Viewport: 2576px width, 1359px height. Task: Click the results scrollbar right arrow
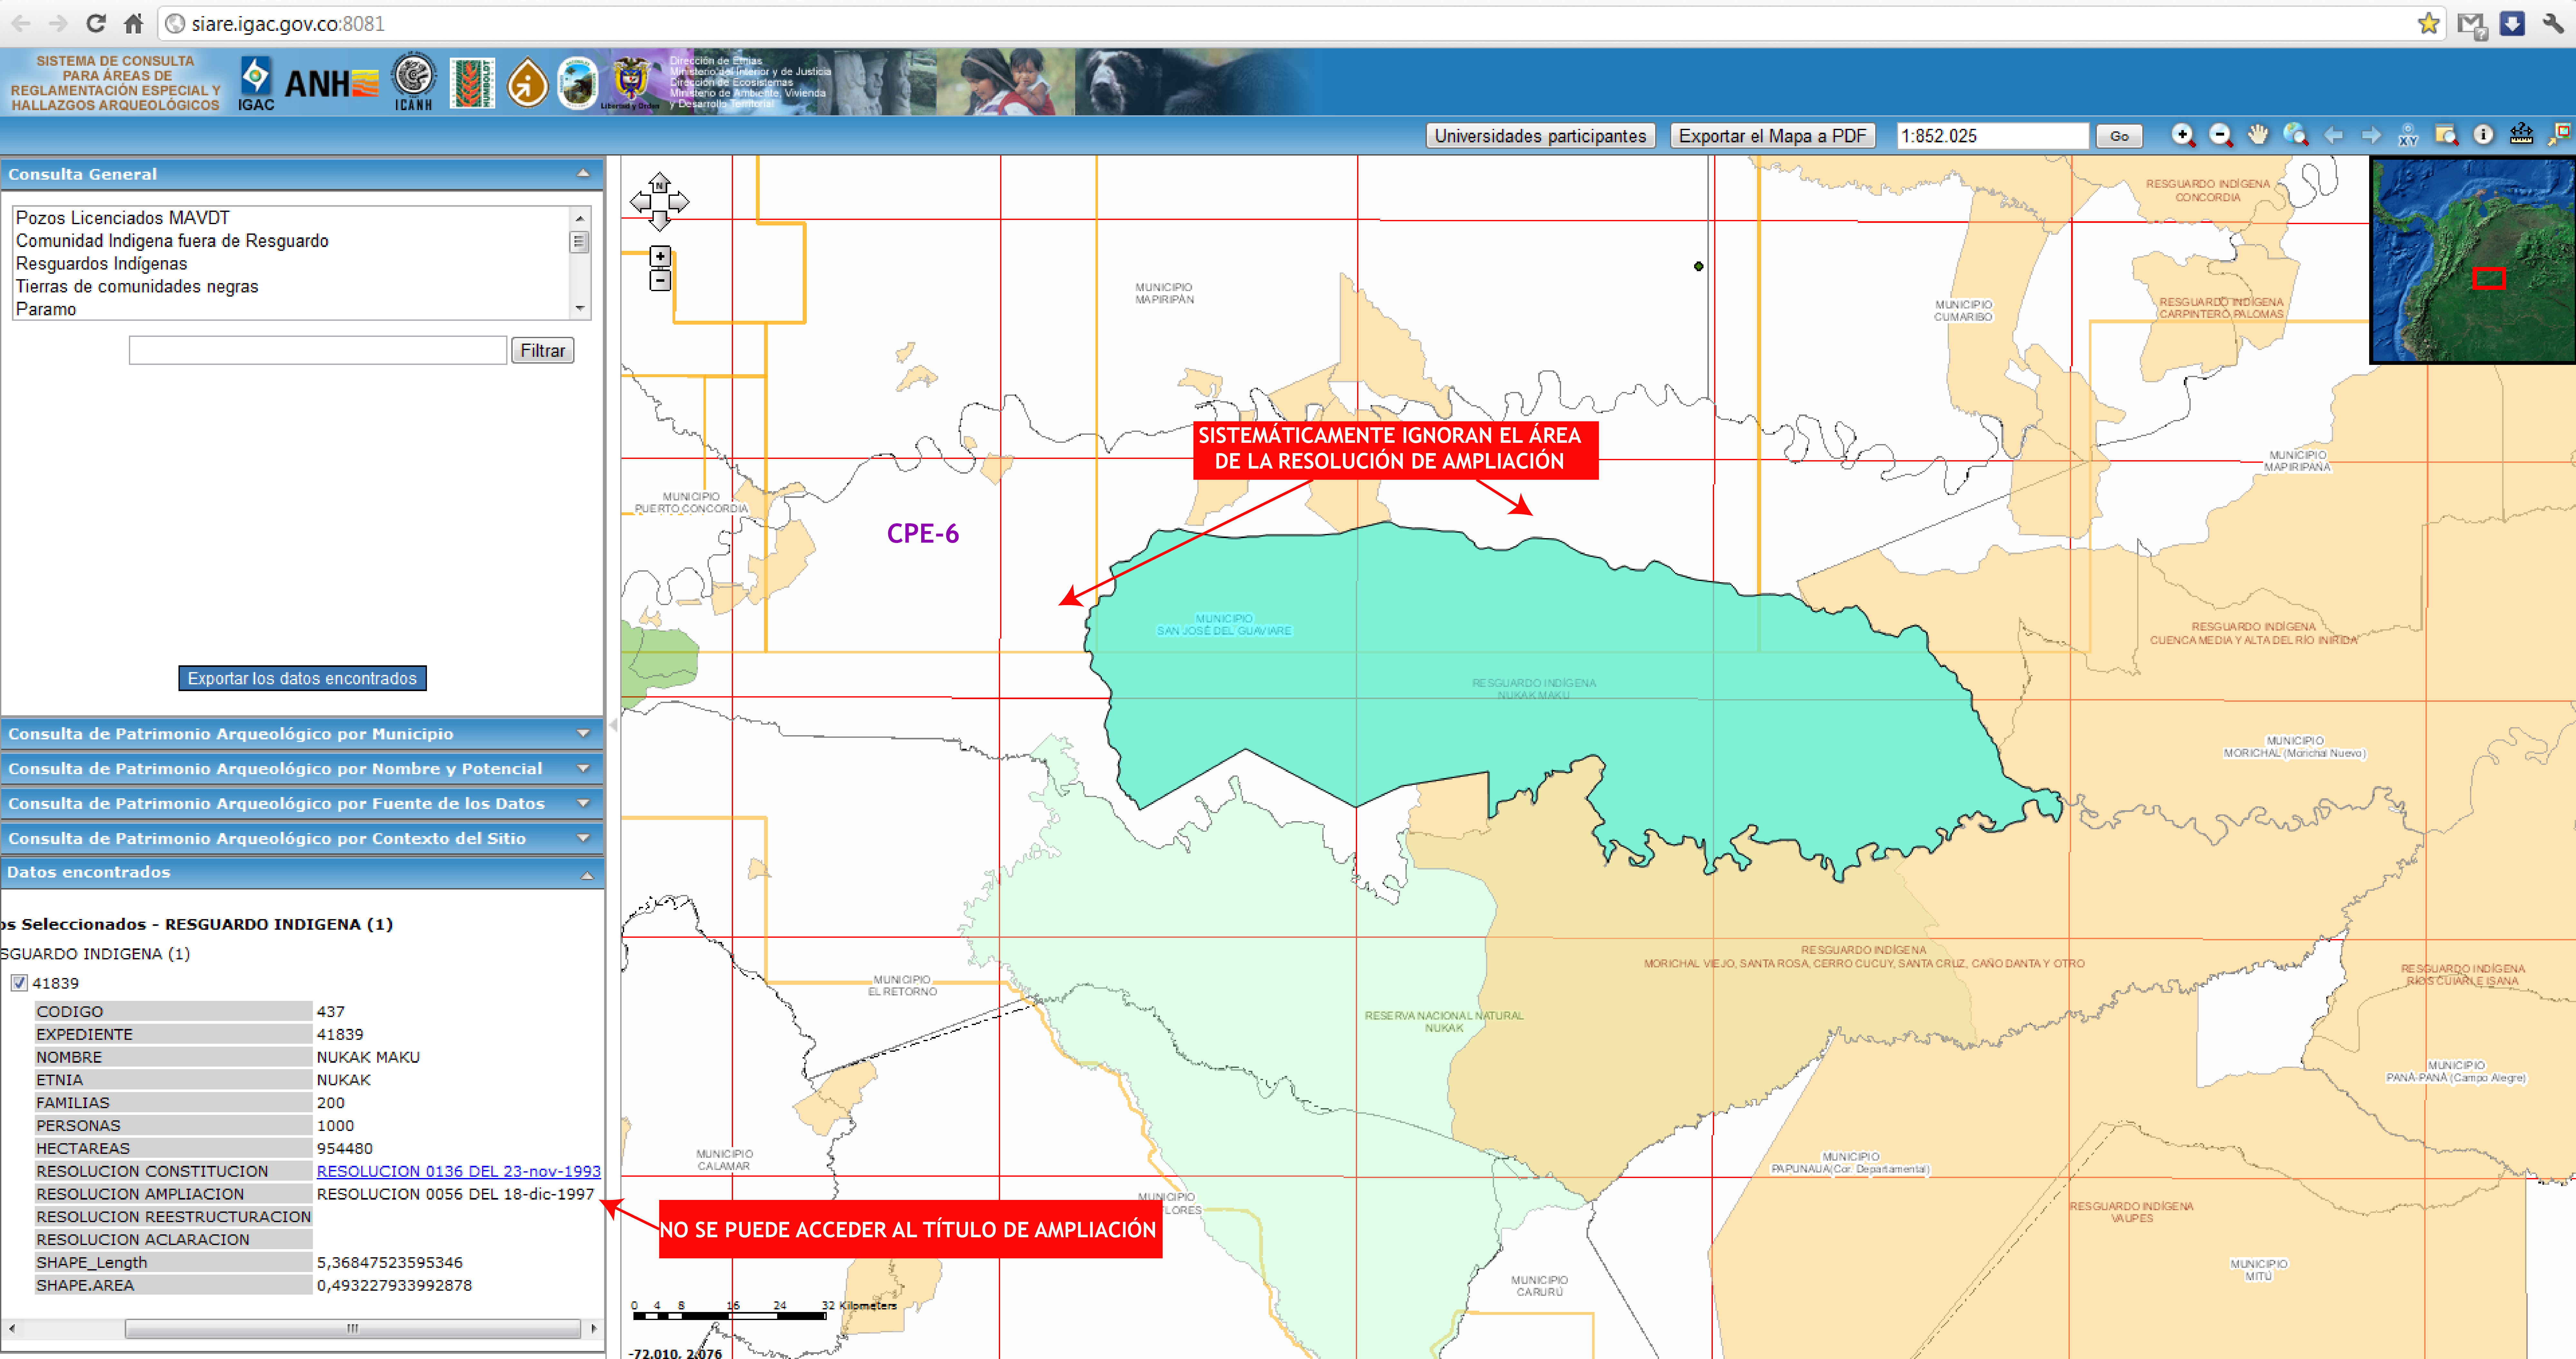pos(594,1329)
